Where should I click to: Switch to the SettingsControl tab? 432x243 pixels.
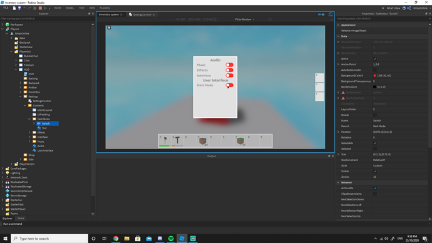pos(142,14)
